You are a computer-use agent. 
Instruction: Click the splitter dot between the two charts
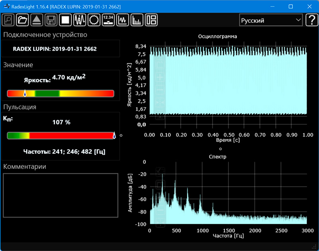click(x=220, y=149)
